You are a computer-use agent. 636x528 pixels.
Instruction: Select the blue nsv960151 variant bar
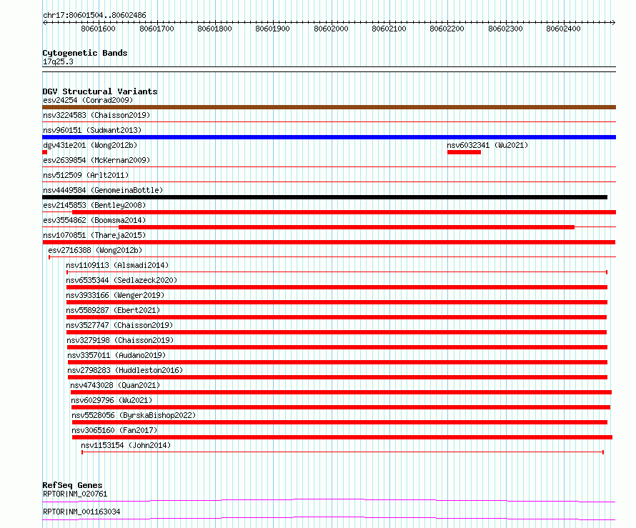329,137
